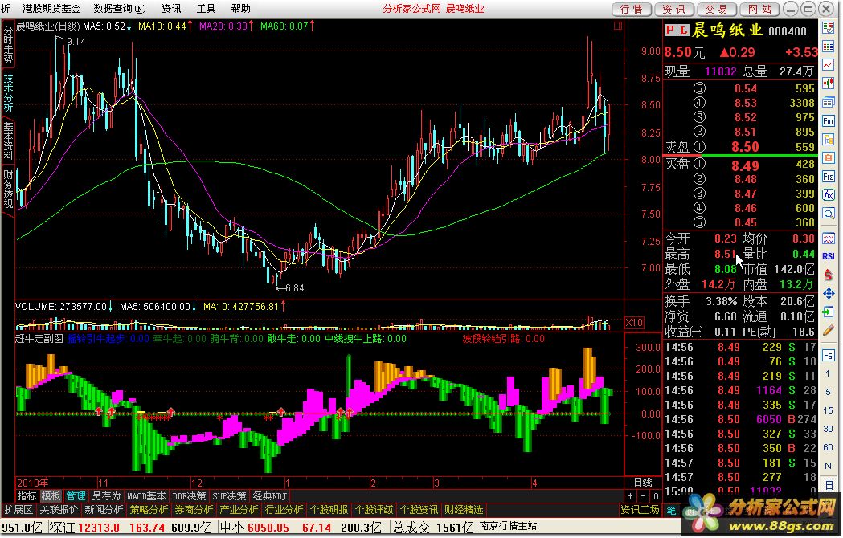Apply the DDE决策 template
The width and height of the screenshot is (843, 538).
189,496
